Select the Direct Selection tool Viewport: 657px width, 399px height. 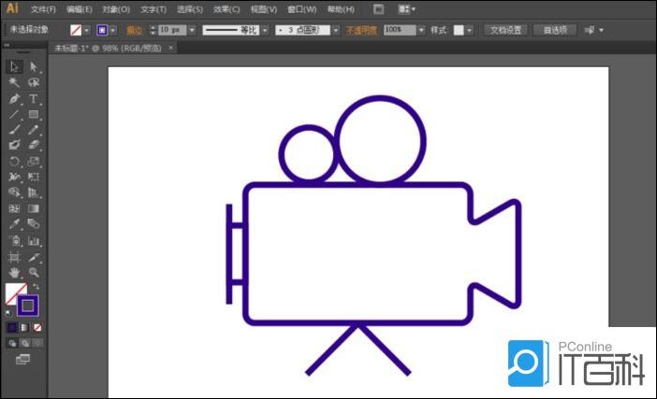click(34, 66)
